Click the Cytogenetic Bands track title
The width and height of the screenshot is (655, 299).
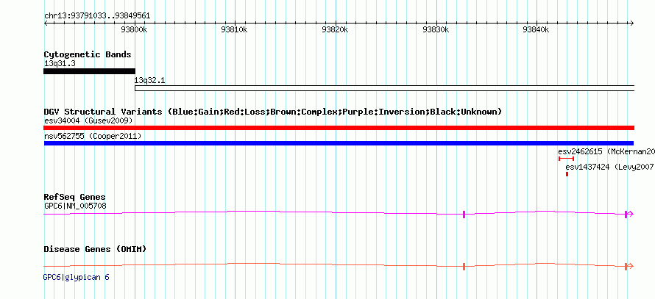pyautogui.click(x=88, y=54)
